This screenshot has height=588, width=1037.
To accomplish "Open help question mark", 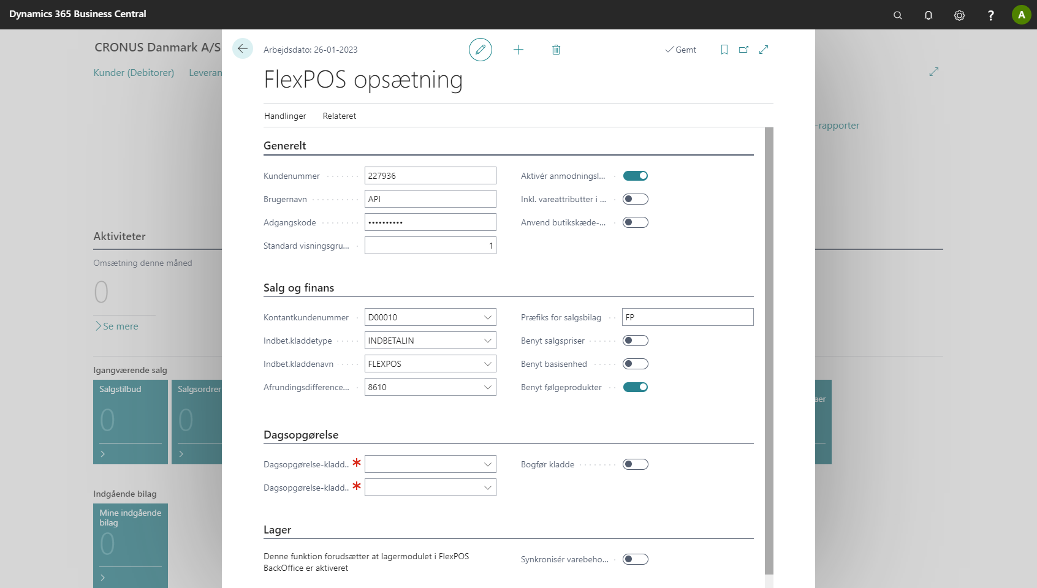I will [x=990, y=15].
